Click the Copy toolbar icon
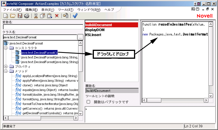The image size is (218, 130). [x=42, y=16]
